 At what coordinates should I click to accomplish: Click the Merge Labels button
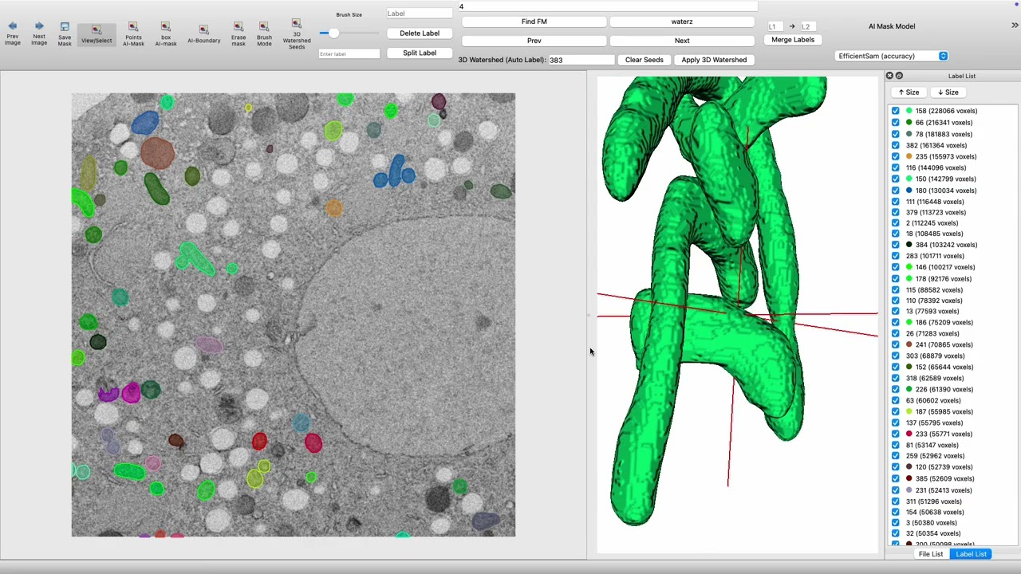click(x=793, y=39)
